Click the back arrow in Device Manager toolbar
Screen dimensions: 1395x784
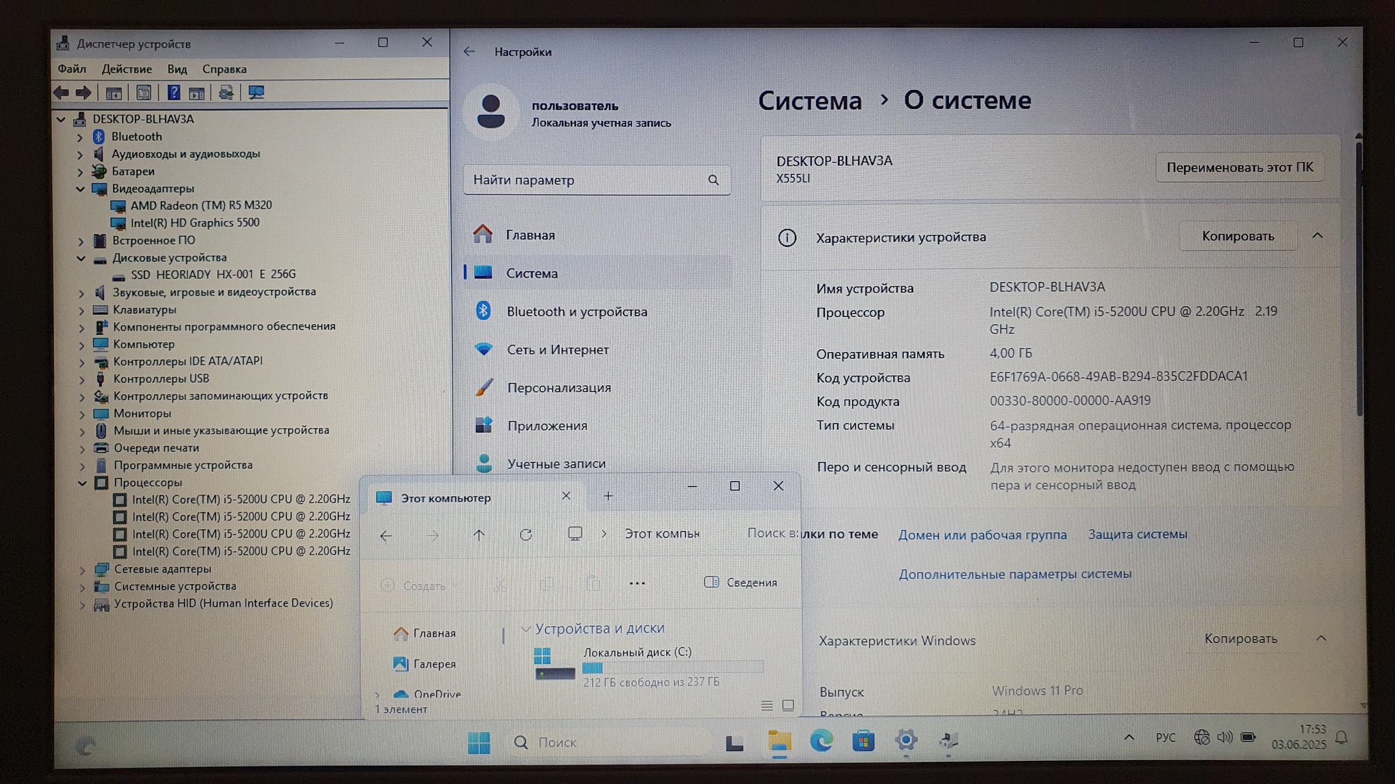pos(61,93)
